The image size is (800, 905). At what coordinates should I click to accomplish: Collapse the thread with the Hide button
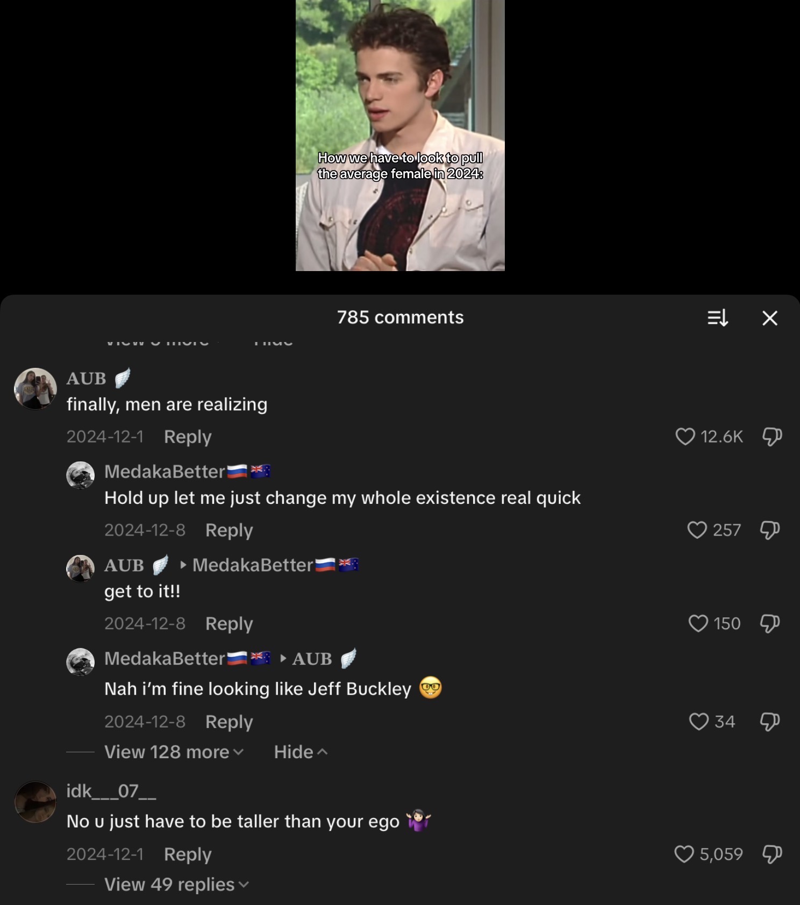point(301,752)
